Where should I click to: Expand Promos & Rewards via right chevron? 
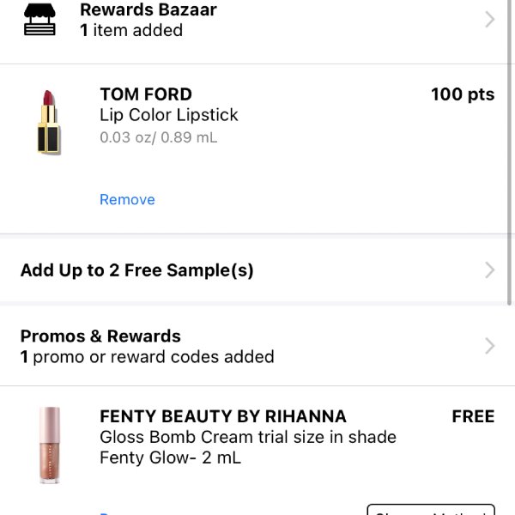[x=489, y=346]
